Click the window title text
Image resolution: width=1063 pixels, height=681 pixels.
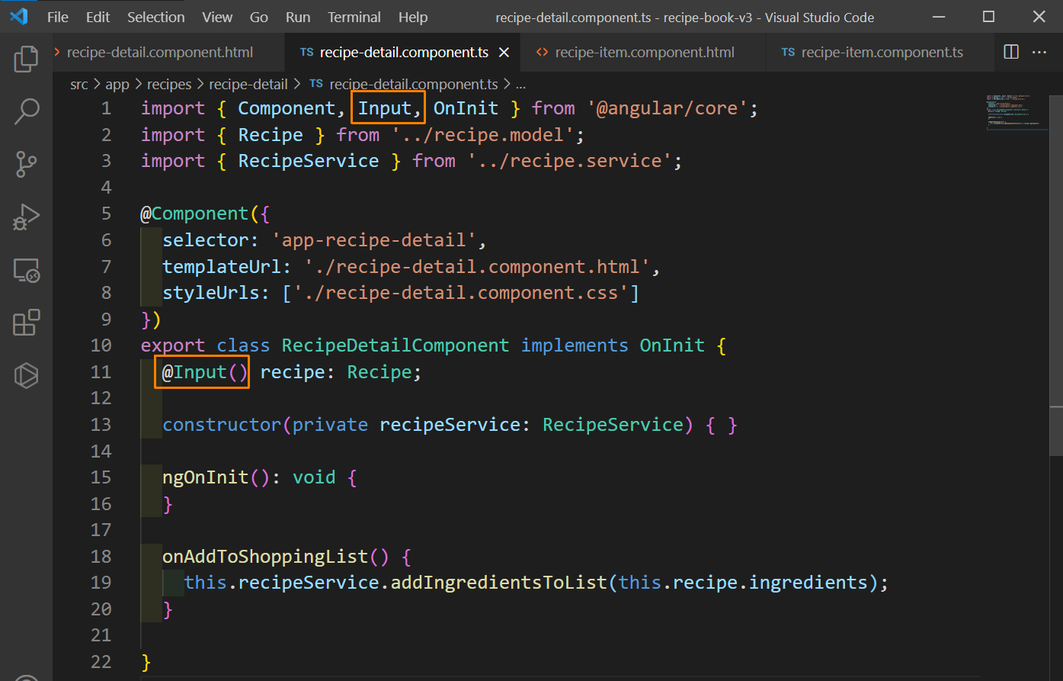(685, 17)
